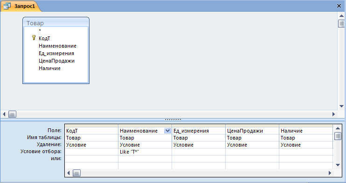
Task: Click the Товар table-name cell under КодТ
Action: pos(91,138)
